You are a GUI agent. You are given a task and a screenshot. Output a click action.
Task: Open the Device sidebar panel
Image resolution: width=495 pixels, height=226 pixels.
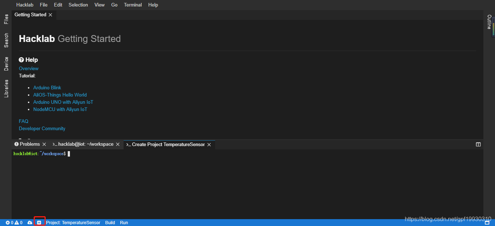6,64
